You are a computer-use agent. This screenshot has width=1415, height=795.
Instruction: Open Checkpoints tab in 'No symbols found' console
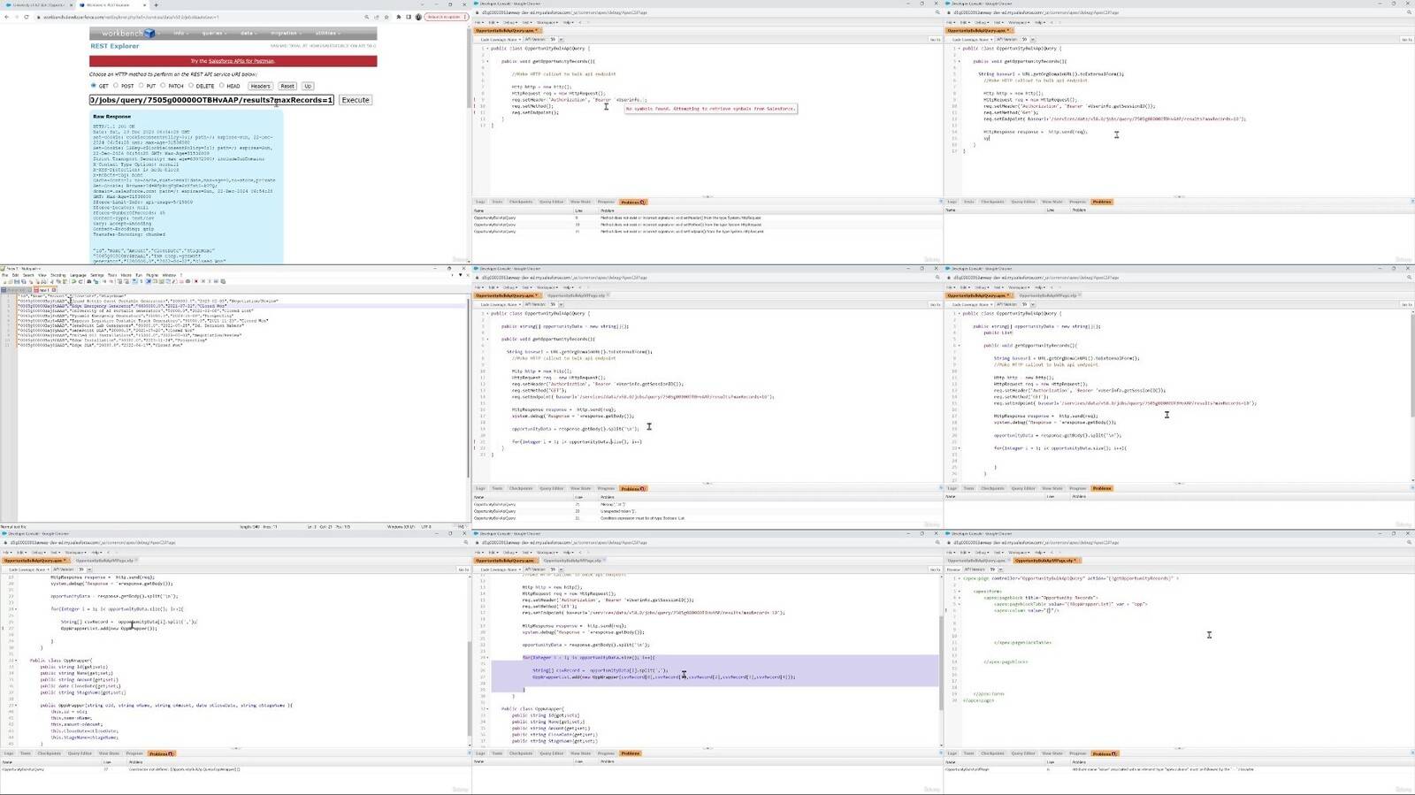click(521, 202)
